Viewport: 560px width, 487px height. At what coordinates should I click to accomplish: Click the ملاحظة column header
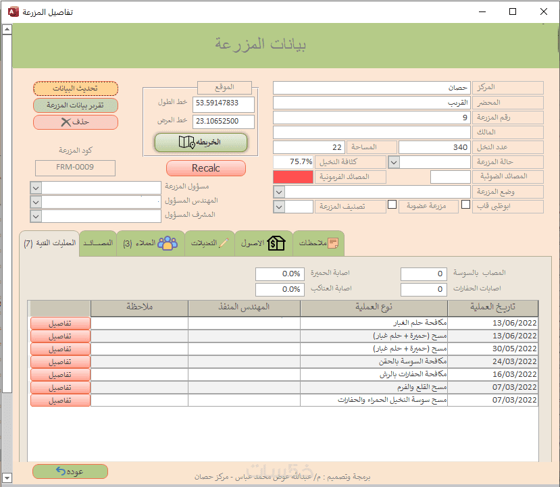pyautogui.click(x=139, y=308)
